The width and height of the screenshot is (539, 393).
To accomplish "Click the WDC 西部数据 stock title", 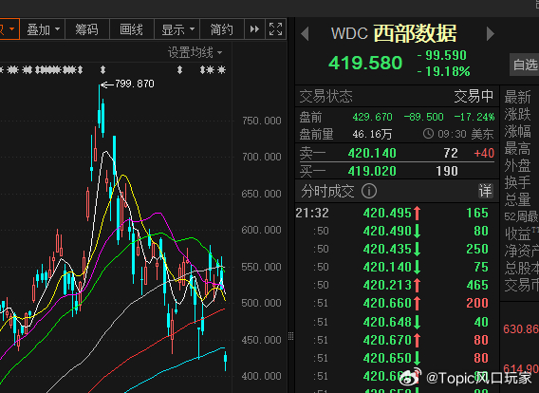I will click(x=394, y=33).
